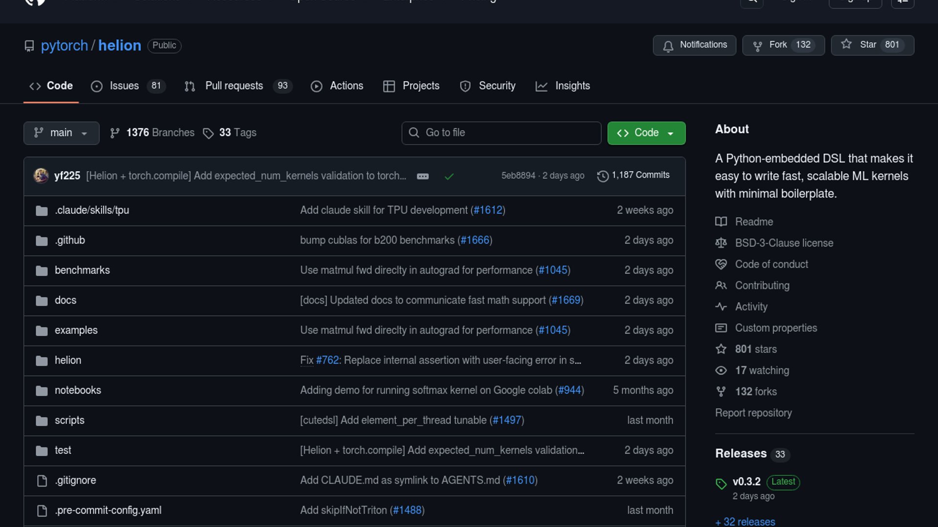This screenshot has width=938, height=527.
Task: Click the tags icon beside 33 Tags
Action: pyautogui.click(x=208, y=133)
